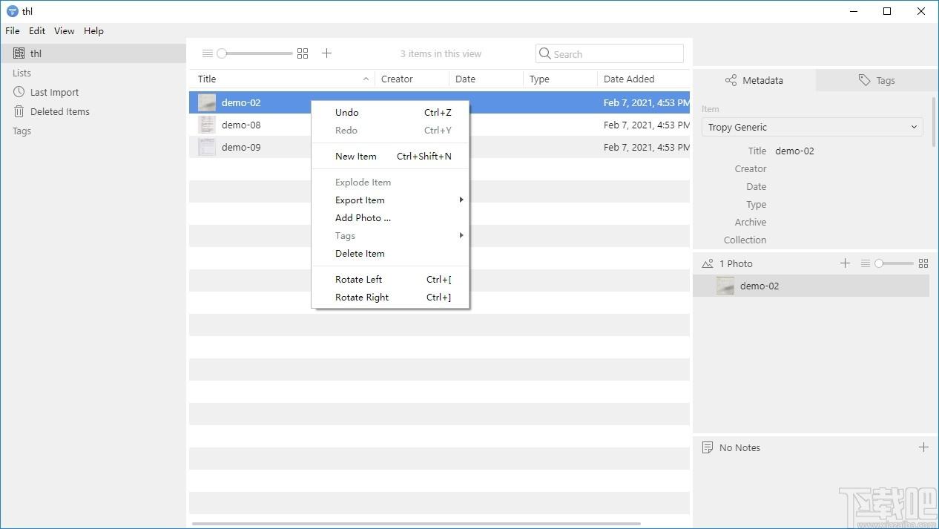Switch item list to list view icon
939x529 pixels.
(x=208, y=53)
